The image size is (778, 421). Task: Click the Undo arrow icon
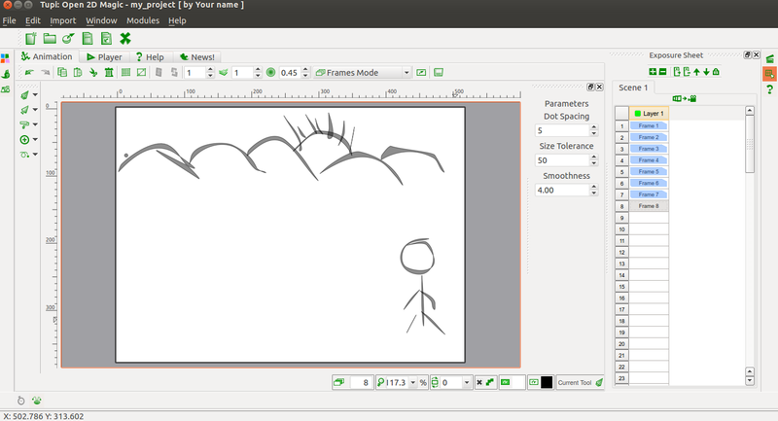(x=29, y=72)
